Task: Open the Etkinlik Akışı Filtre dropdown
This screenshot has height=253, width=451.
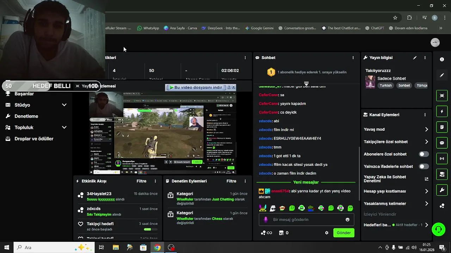Action: click(141, 181)
